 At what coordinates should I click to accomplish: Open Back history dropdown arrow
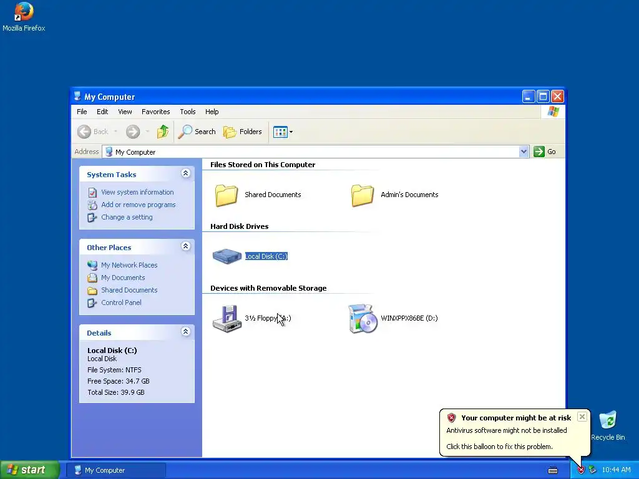click(115, 132)
